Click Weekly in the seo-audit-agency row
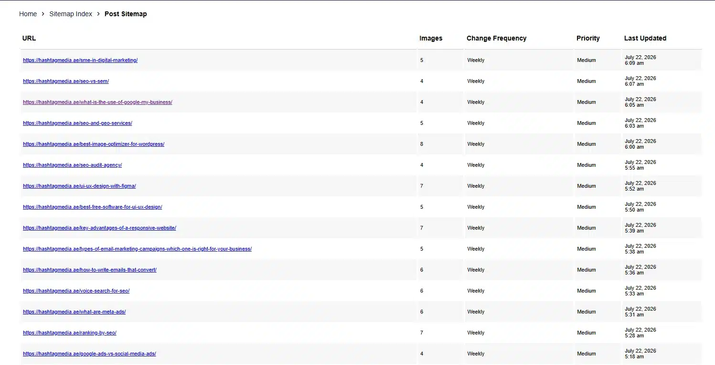The width and height of the screenshot is (715, 365). coord(476,165)
